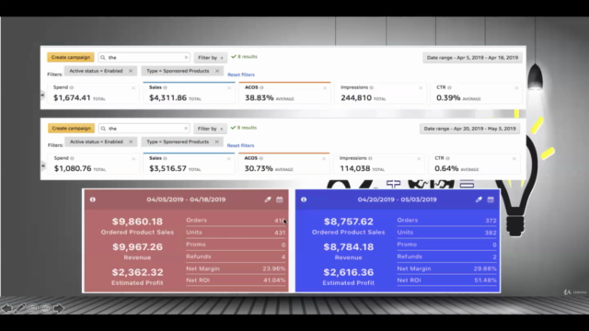Click info icon beside Sales $3,516.57

pos(166,158)
